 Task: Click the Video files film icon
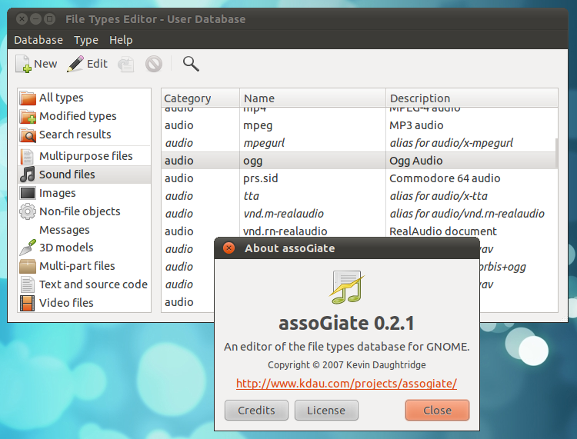27,303
